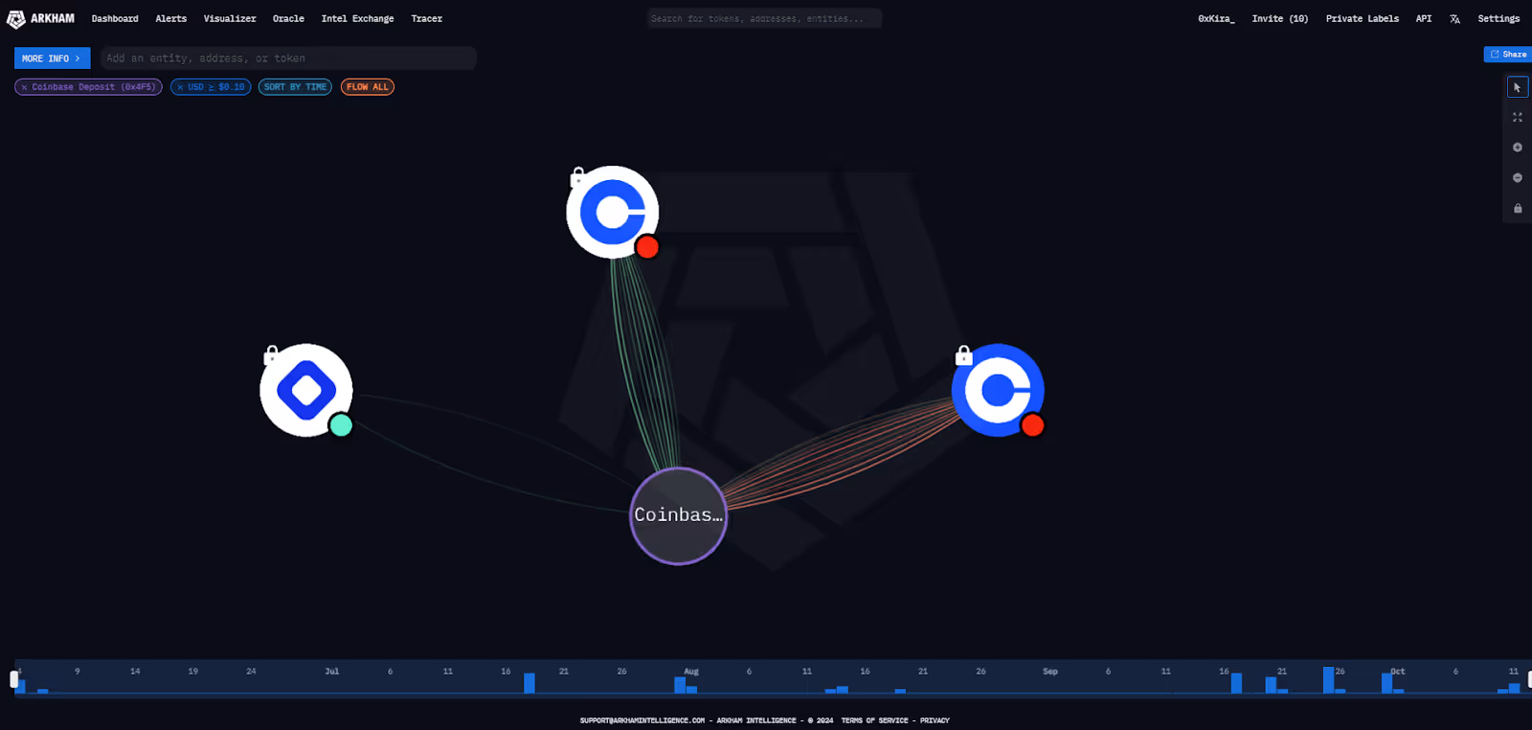Switch to the Visualizer page
The image size is (1532, 730).
coord(230,18)
